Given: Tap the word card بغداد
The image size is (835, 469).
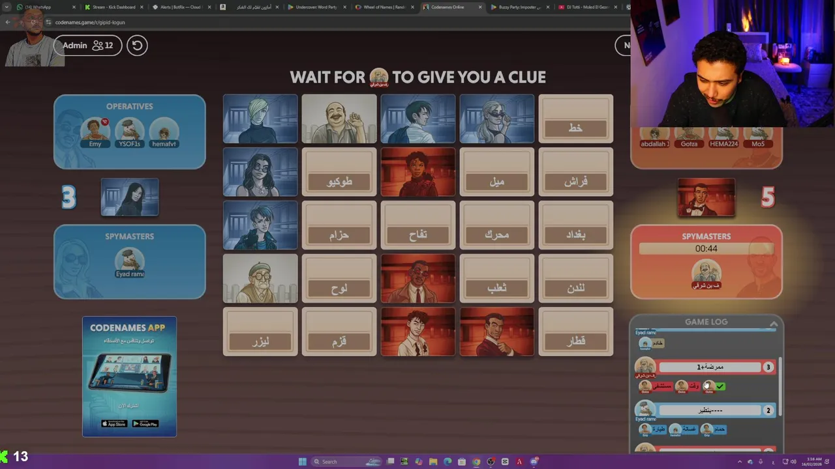Looking at the screenshot, I should click(575, 225).
